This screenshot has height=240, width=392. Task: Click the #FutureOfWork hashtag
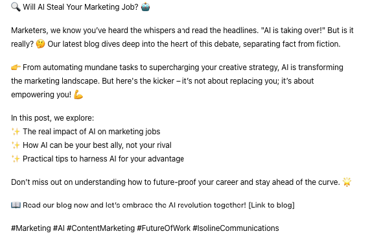tap(164, 228)
